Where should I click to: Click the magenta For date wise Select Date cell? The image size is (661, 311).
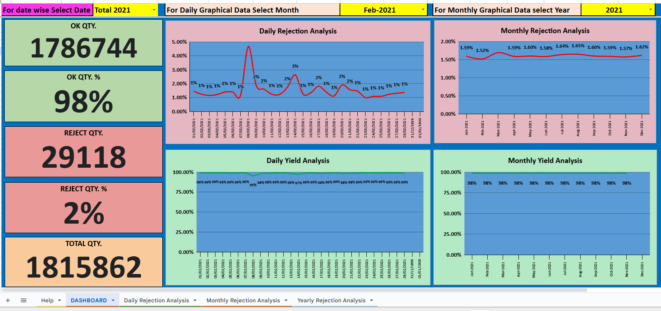[x=46, y=10]
